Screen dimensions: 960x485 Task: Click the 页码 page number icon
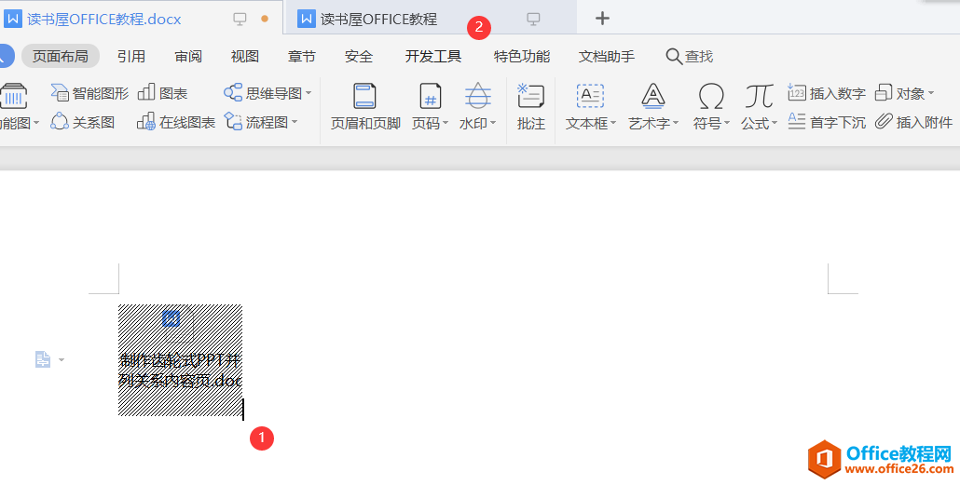431,97
